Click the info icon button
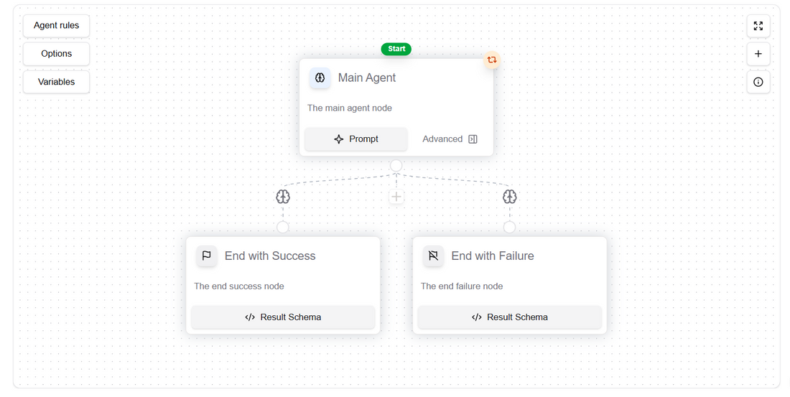Viewport: 790px width, 397px height. [x=758, y=82]
